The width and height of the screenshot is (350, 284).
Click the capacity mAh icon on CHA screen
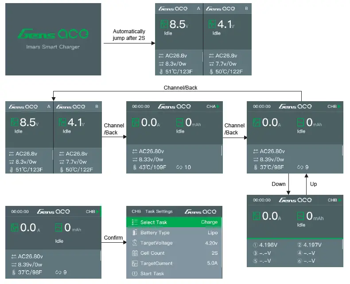[180, 122]
